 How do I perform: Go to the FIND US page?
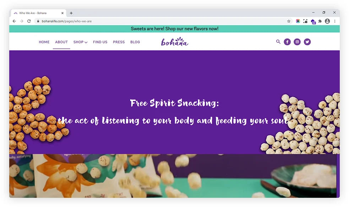click(x=100, y=42)
